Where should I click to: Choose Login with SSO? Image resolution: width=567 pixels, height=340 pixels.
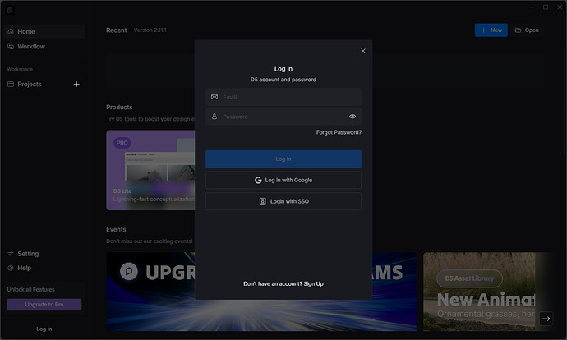[x=283, y=201]
